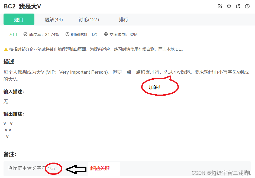Open the share/external link icon
The image size is (255, 178).
coord(238,6)
